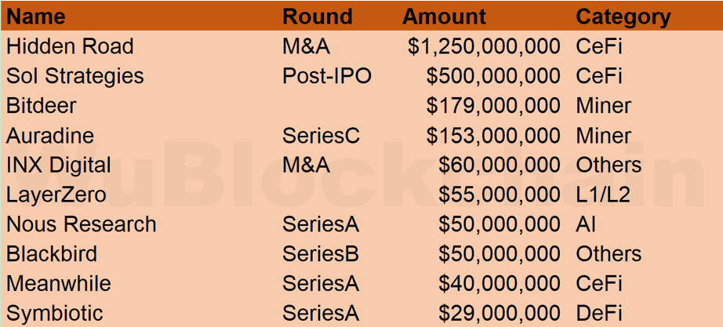Select the LayerZero name cell

click(x=56, y=195)
